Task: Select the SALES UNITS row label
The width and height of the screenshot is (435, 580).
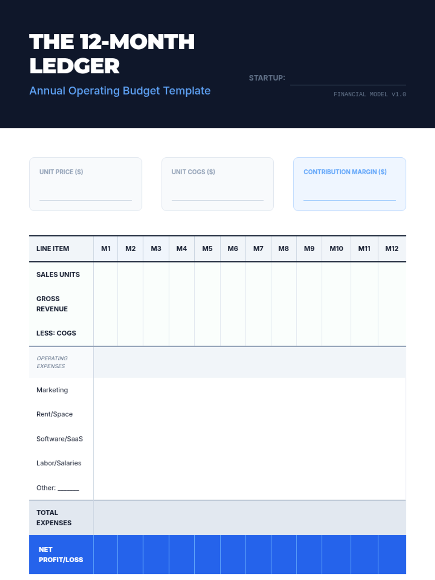Action: pos(58,275)
